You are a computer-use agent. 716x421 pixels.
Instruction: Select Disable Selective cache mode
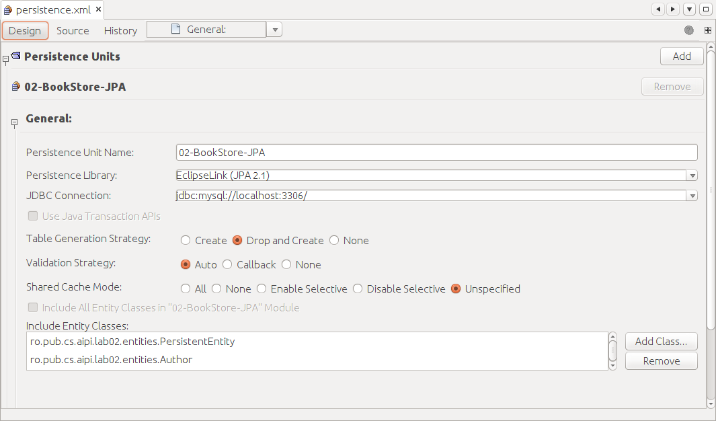358,289
